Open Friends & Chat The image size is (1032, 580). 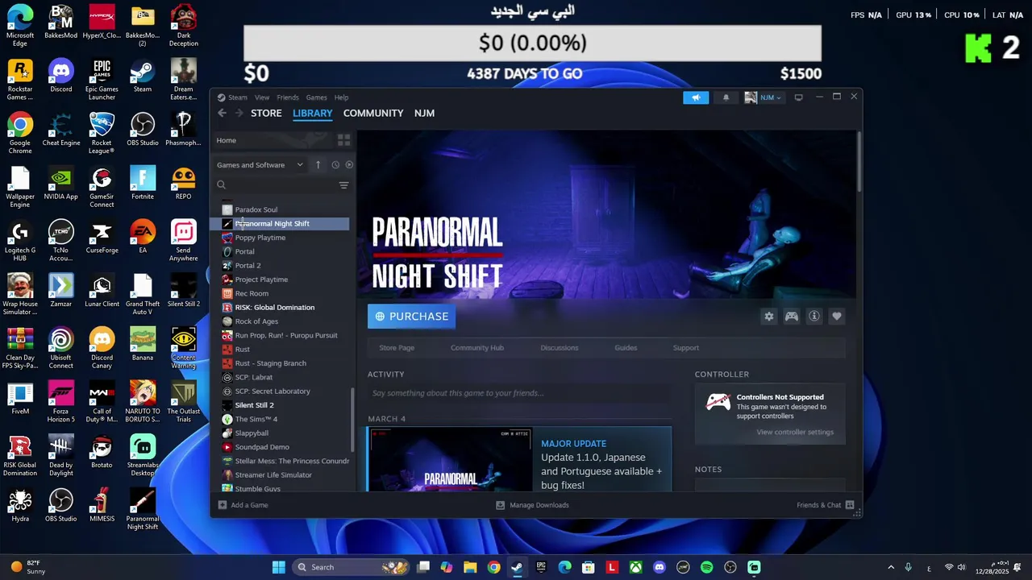pos(826,505)
